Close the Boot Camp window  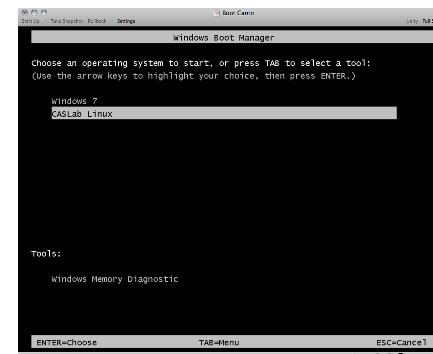(25, 13)
